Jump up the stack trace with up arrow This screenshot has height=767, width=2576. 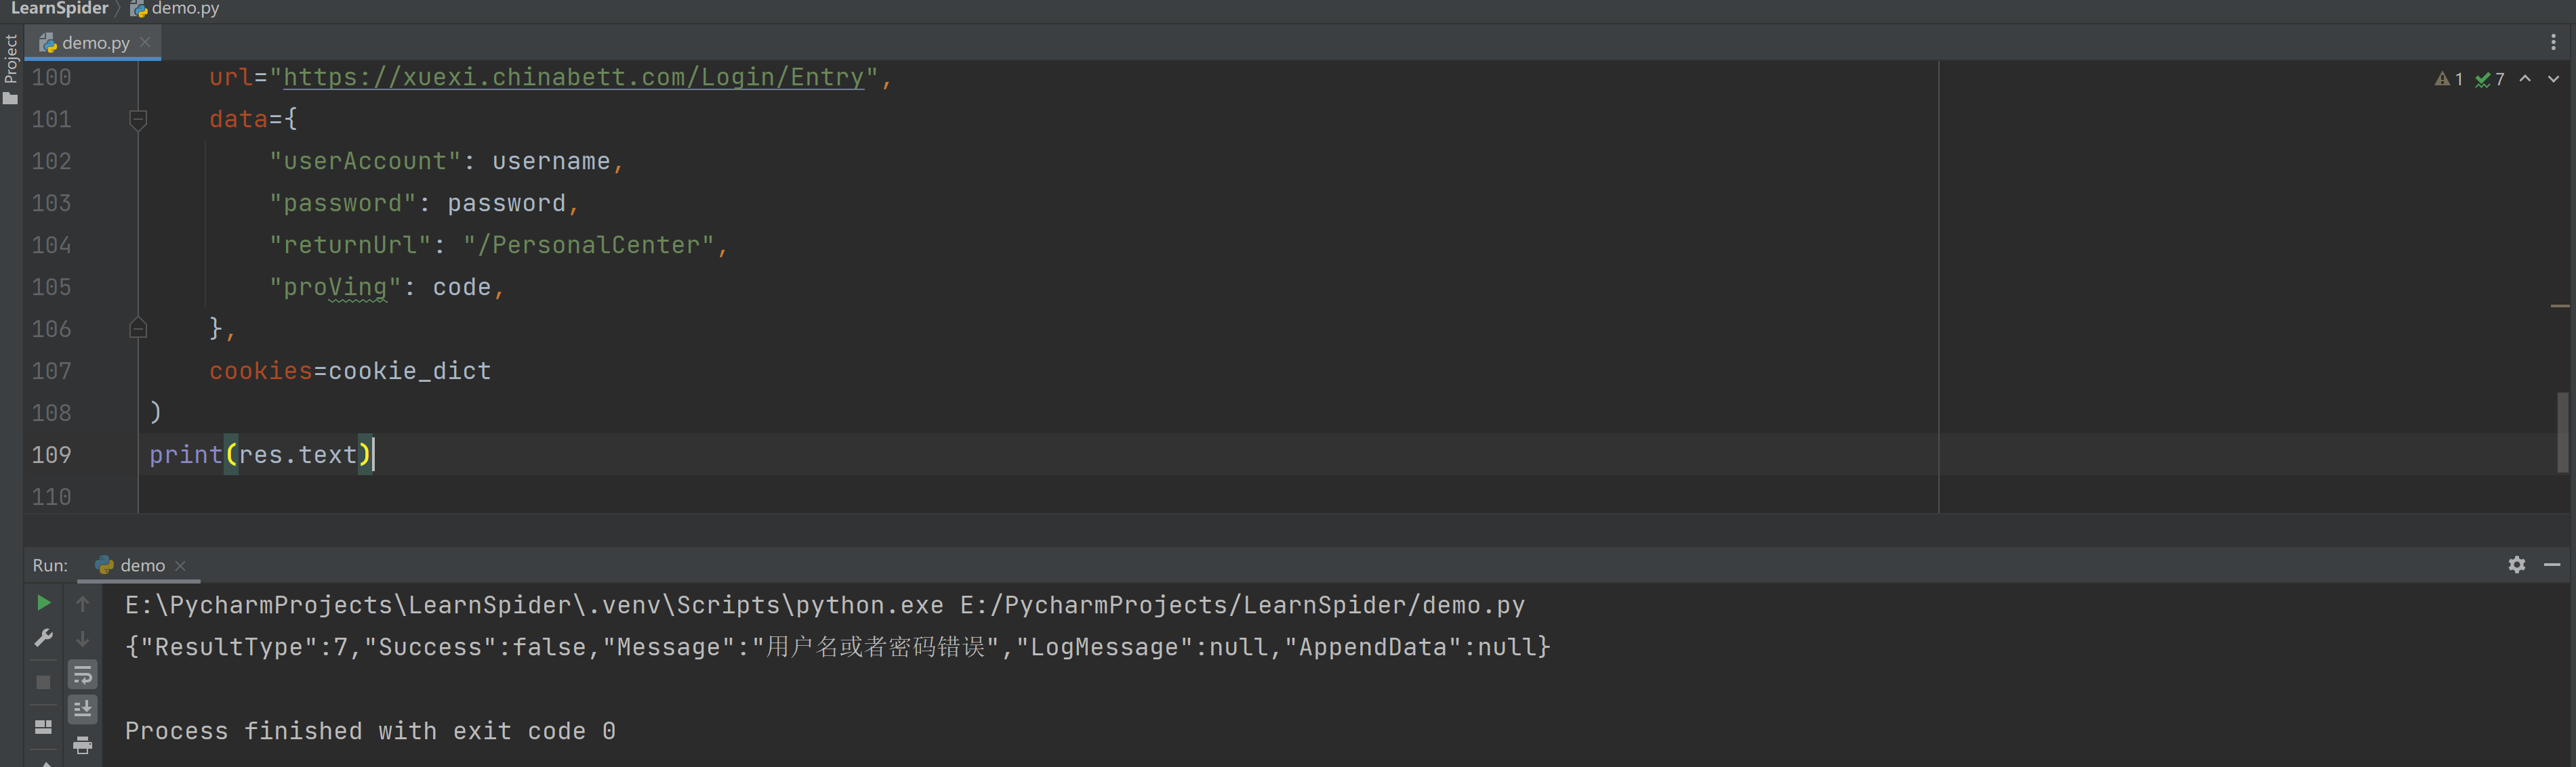[83, 603]
